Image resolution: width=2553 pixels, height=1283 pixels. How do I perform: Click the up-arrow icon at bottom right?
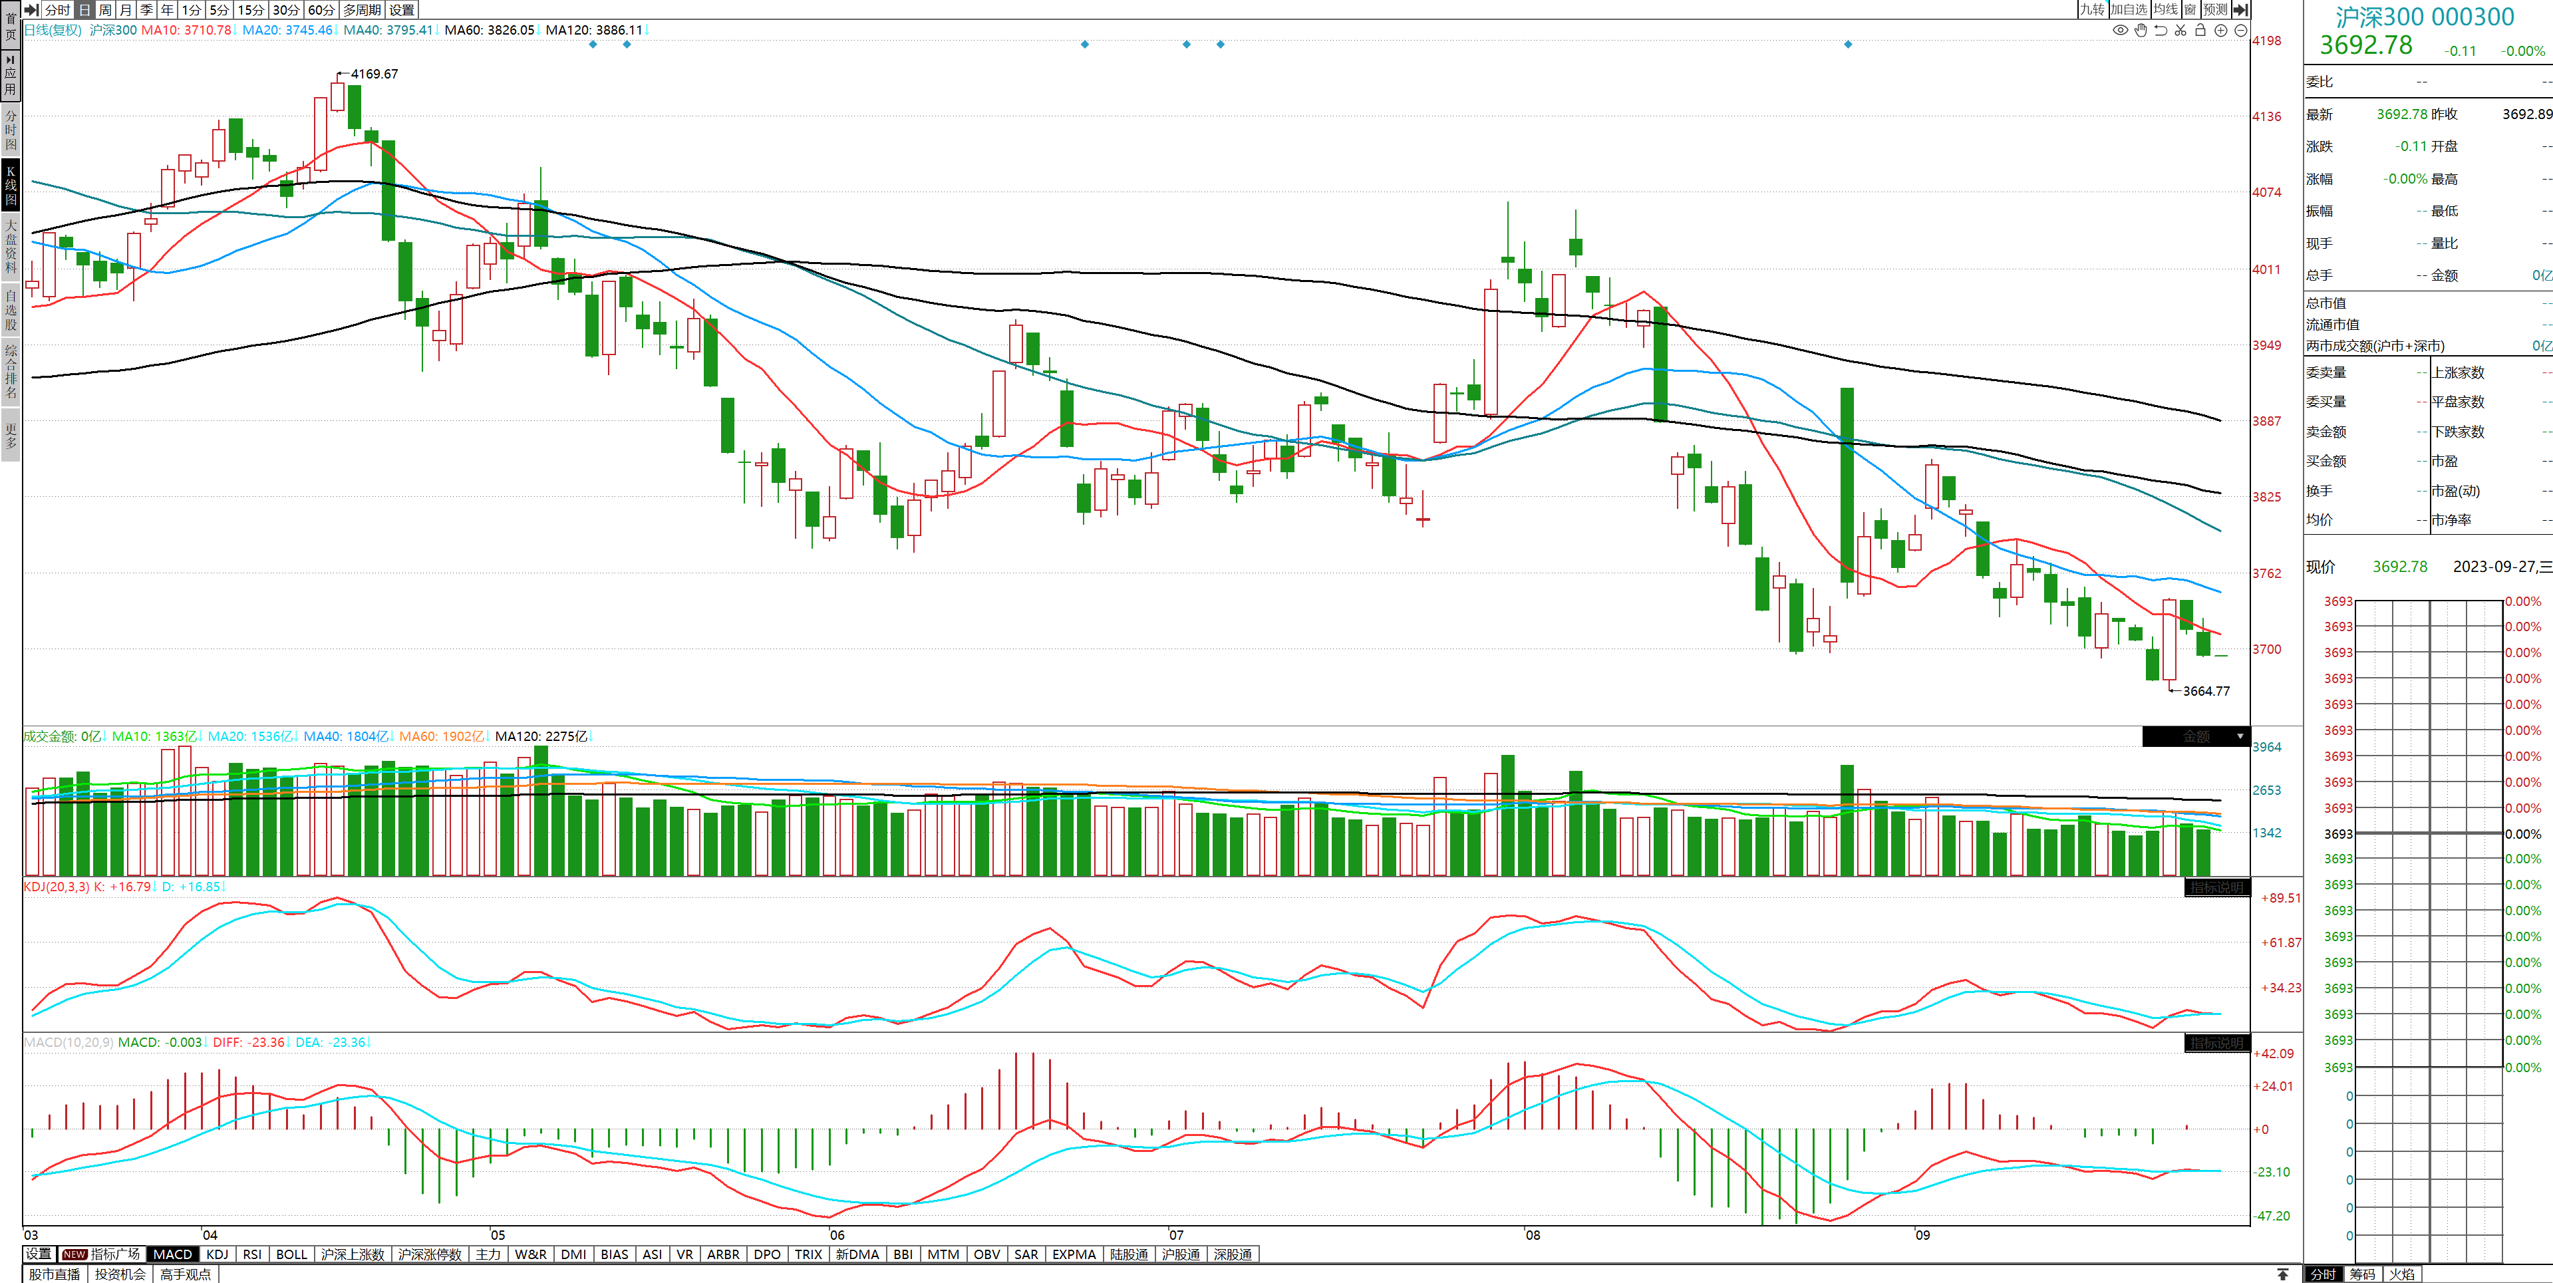[x=2282, y=1274]
